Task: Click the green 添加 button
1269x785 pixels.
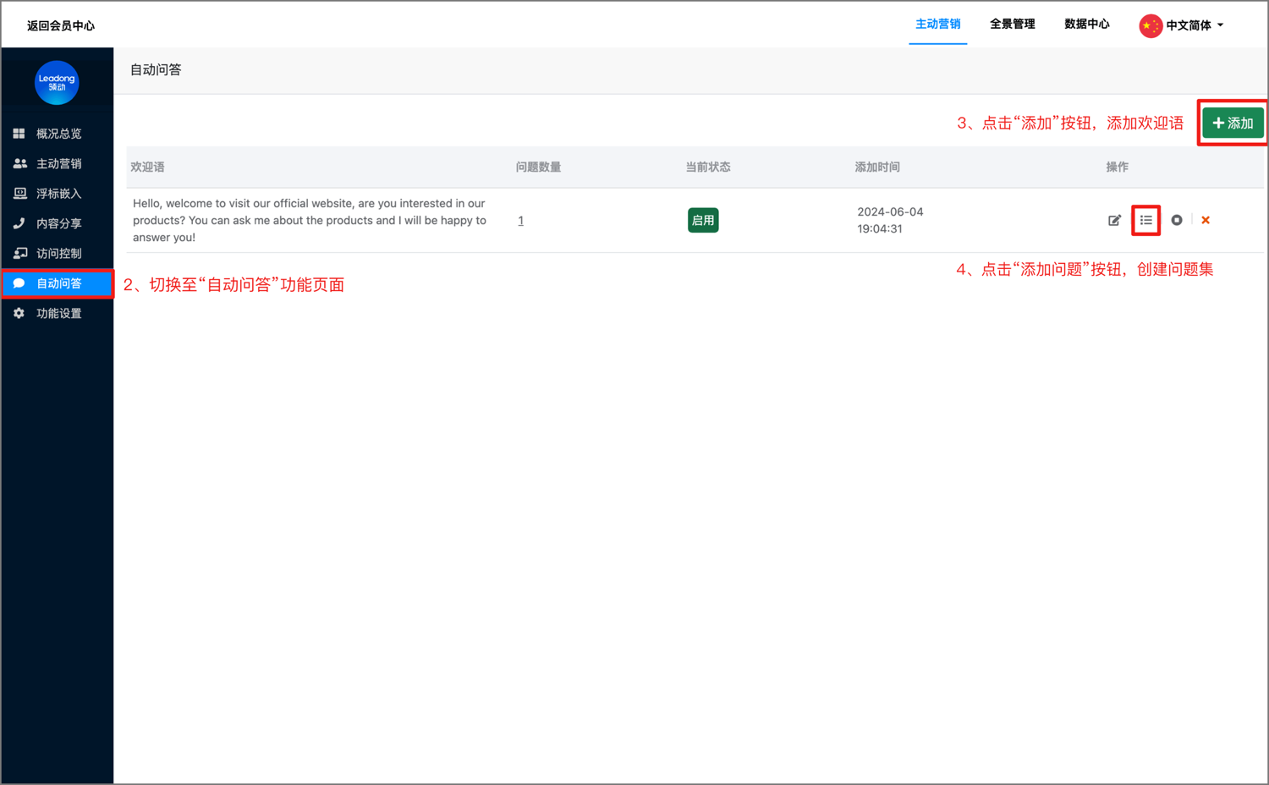Action: pos(1232,122)
